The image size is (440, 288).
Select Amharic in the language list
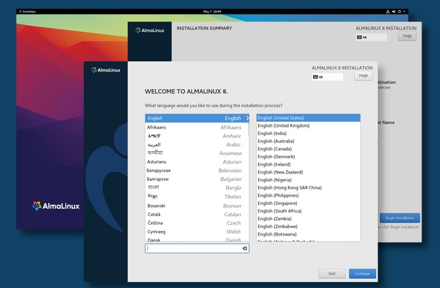(x=196, y=136)
